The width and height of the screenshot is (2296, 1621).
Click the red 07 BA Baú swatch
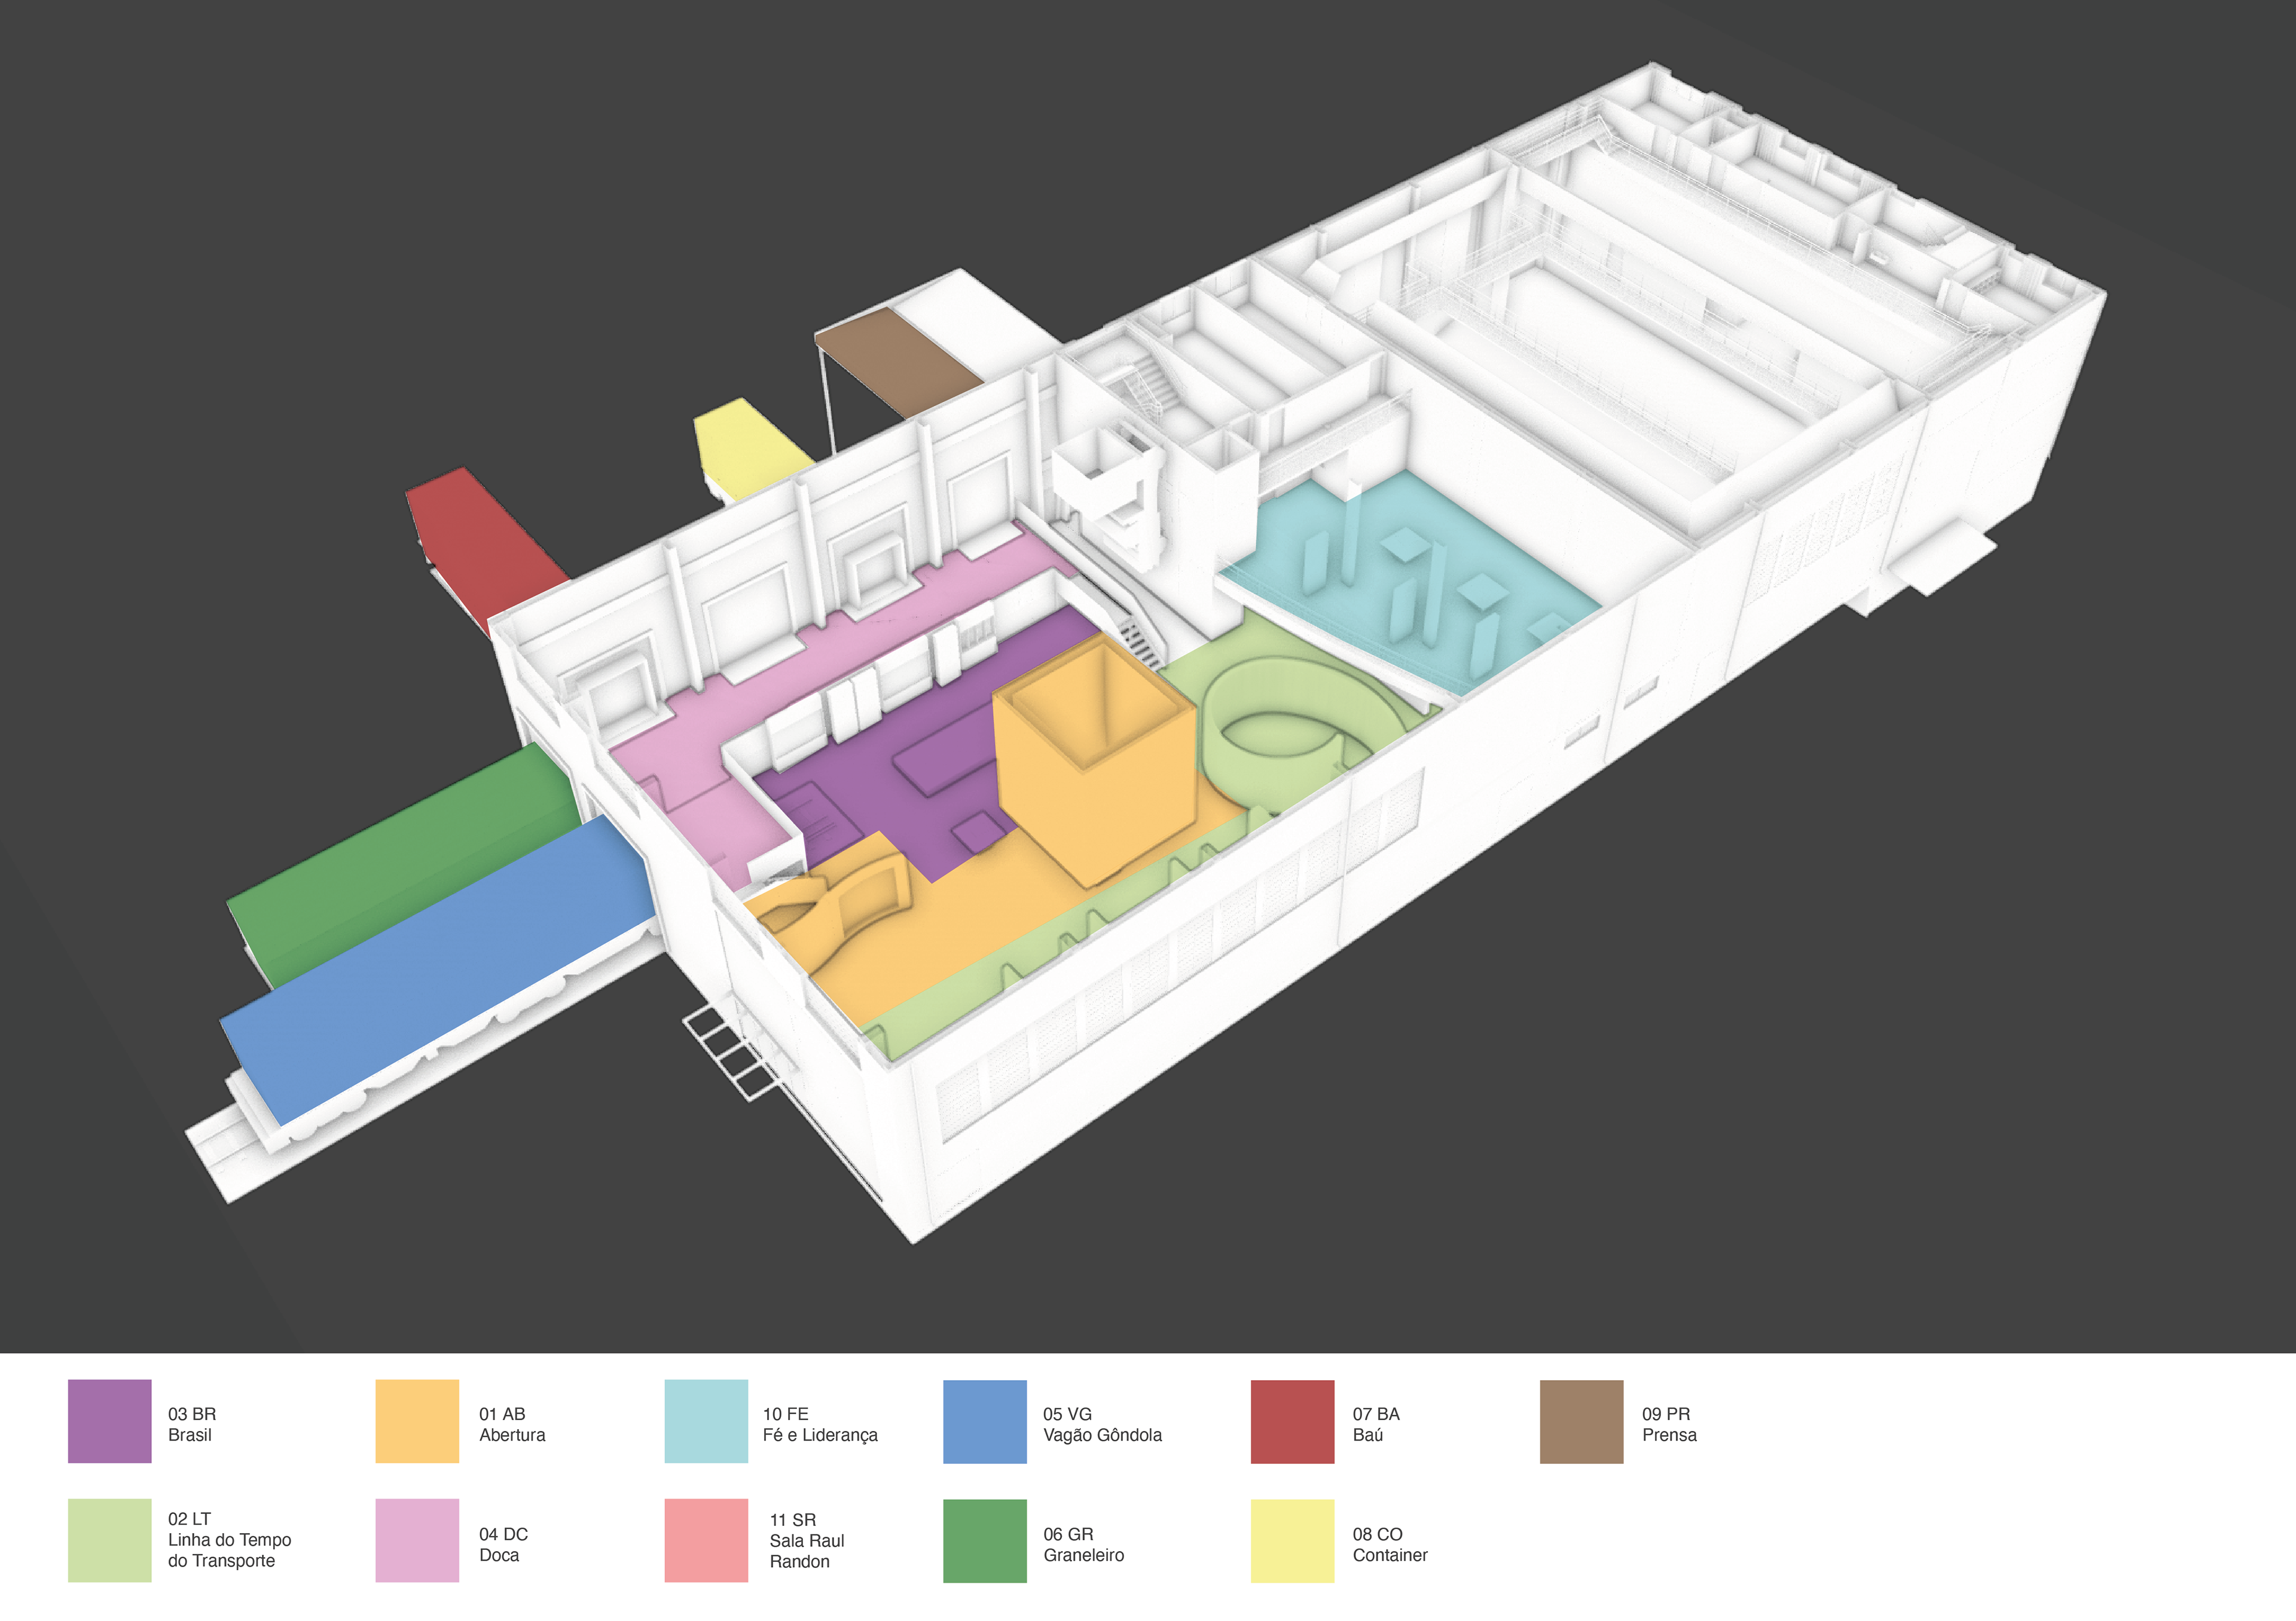coord(1292,1421)
